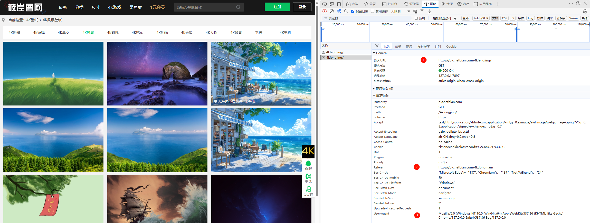Click the 注册 register button
Image resolution: width=590 pixels, height=223 pixels.
pos(277,7)
